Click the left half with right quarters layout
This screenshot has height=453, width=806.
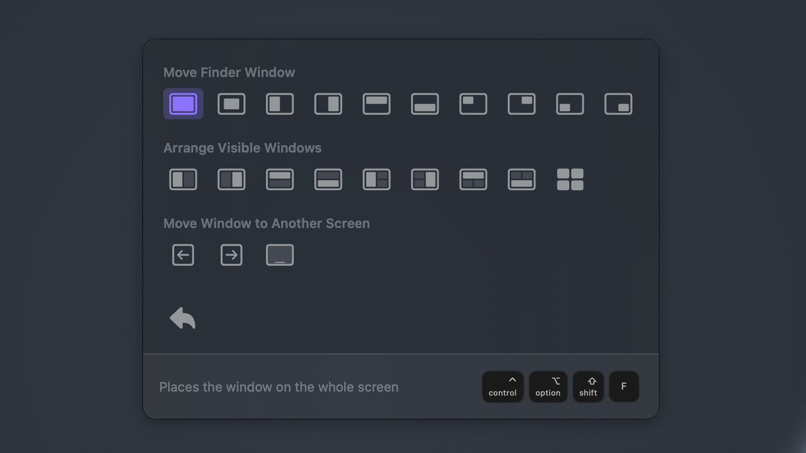(376, 179)
